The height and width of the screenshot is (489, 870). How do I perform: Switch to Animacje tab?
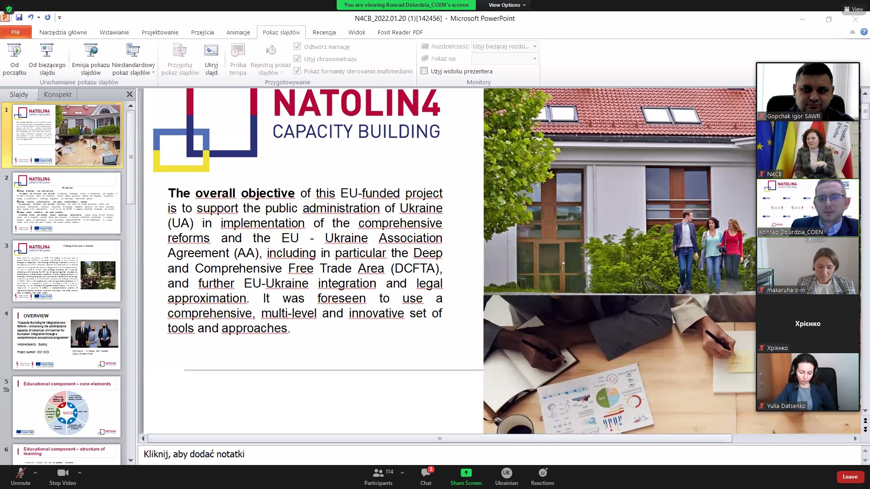point(238,32)
